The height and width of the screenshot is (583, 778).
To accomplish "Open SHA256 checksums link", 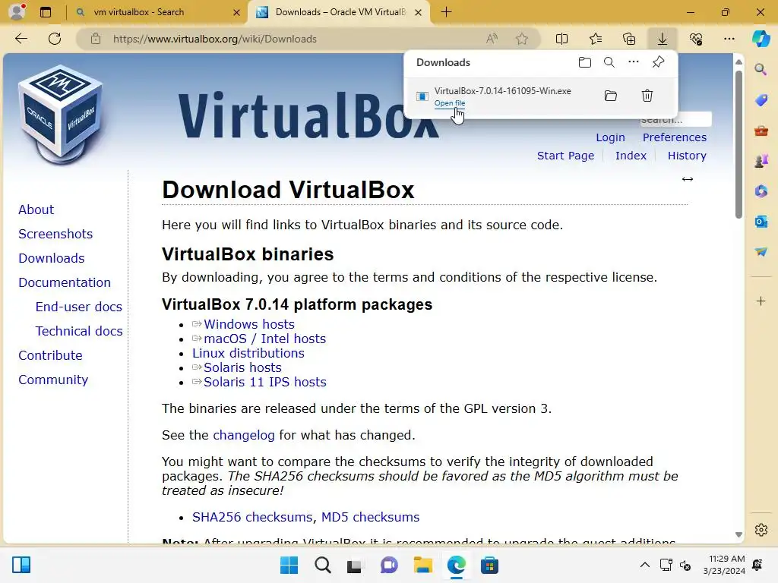I will (x=252, y=517).
